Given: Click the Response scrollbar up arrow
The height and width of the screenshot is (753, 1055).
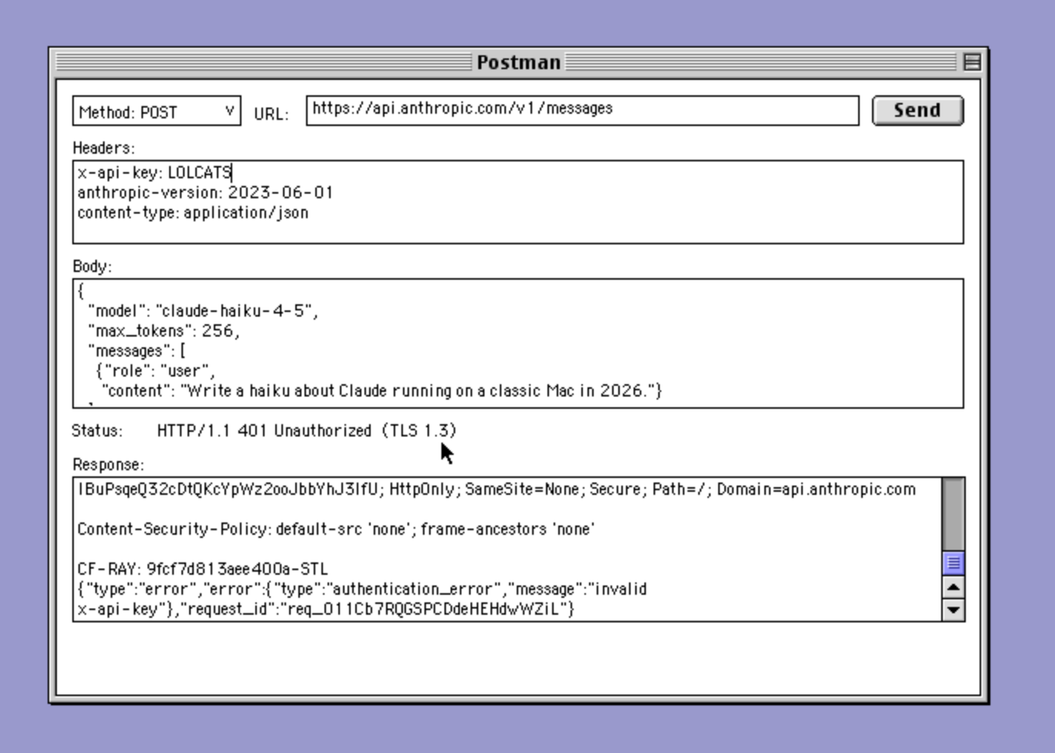Looking at the screenshot, I should [953, 588].
